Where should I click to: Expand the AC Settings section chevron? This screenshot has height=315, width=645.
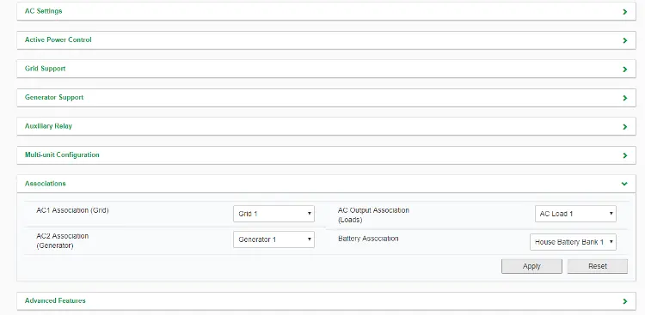(x=625, y=12)
